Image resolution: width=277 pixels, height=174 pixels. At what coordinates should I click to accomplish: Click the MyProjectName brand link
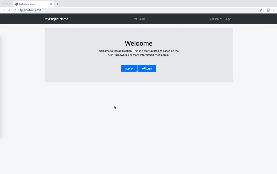point(56,19)
